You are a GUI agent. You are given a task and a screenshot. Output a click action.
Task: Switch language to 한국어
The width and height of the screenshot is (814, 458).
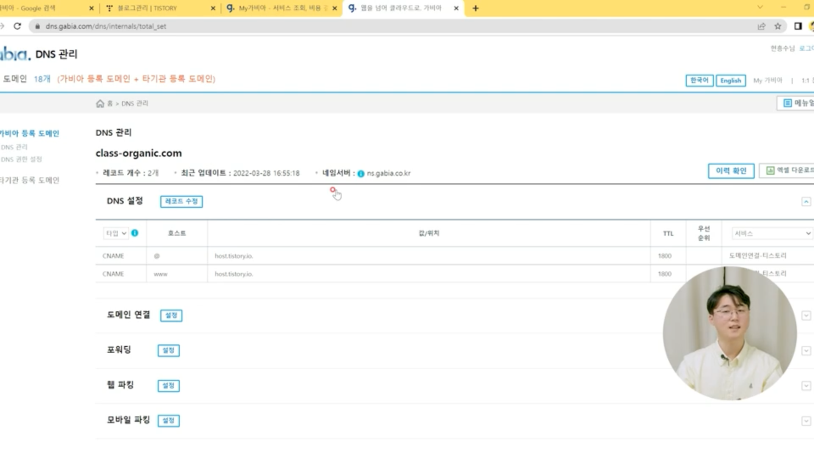pyautogui.click(x=699, y=81)
